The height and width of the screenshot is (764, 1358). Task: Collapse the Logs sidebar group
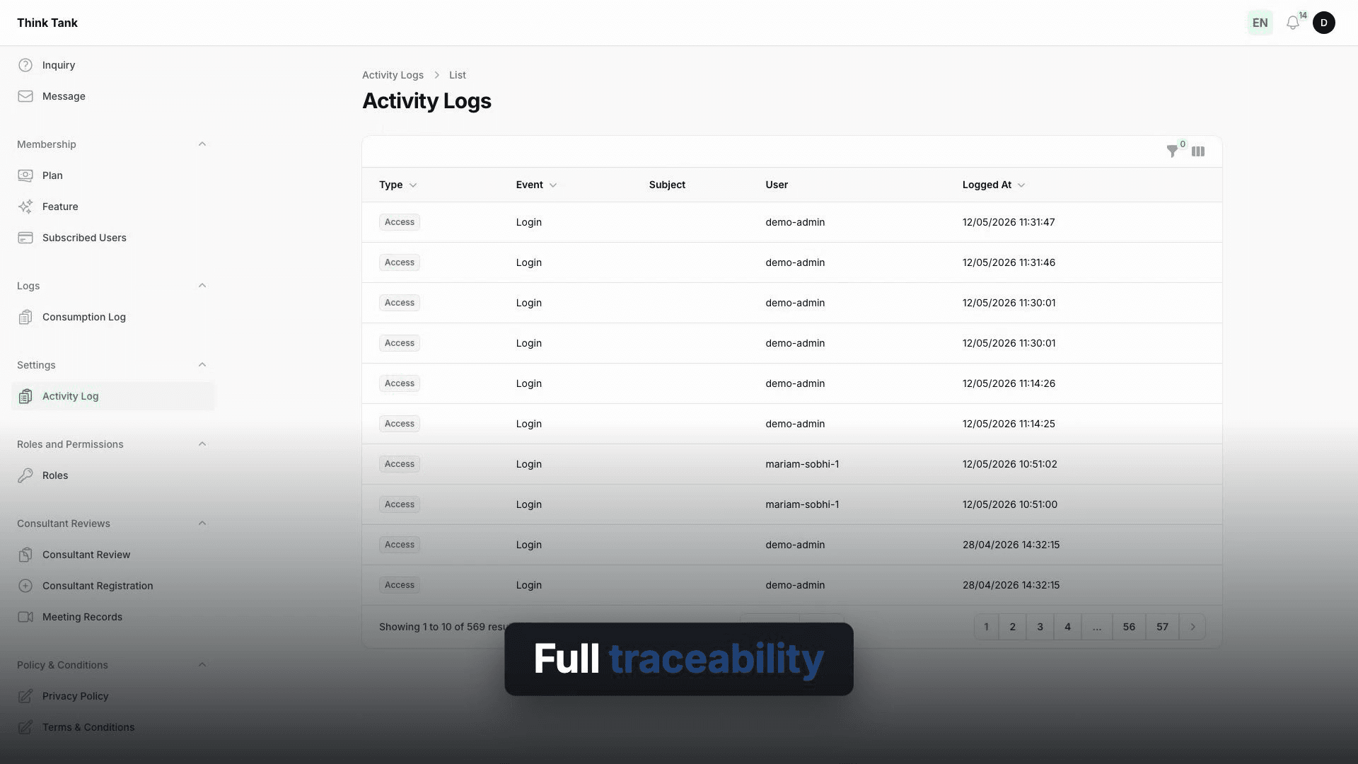[202, 286]
